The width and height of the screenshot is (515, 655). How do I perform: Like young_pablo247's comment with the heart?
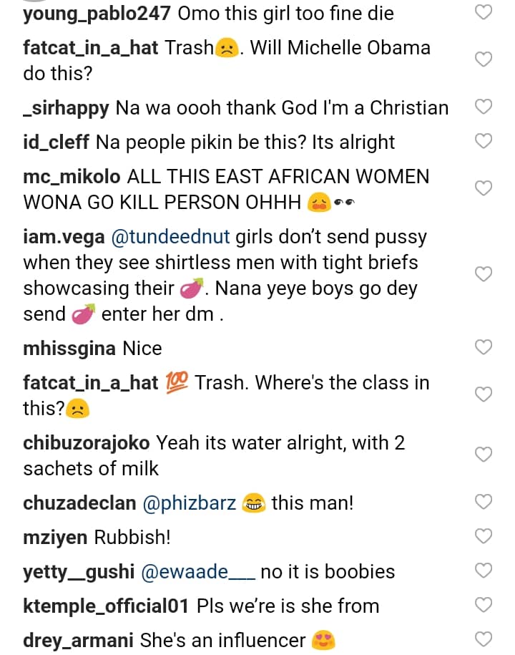(484, 12)
